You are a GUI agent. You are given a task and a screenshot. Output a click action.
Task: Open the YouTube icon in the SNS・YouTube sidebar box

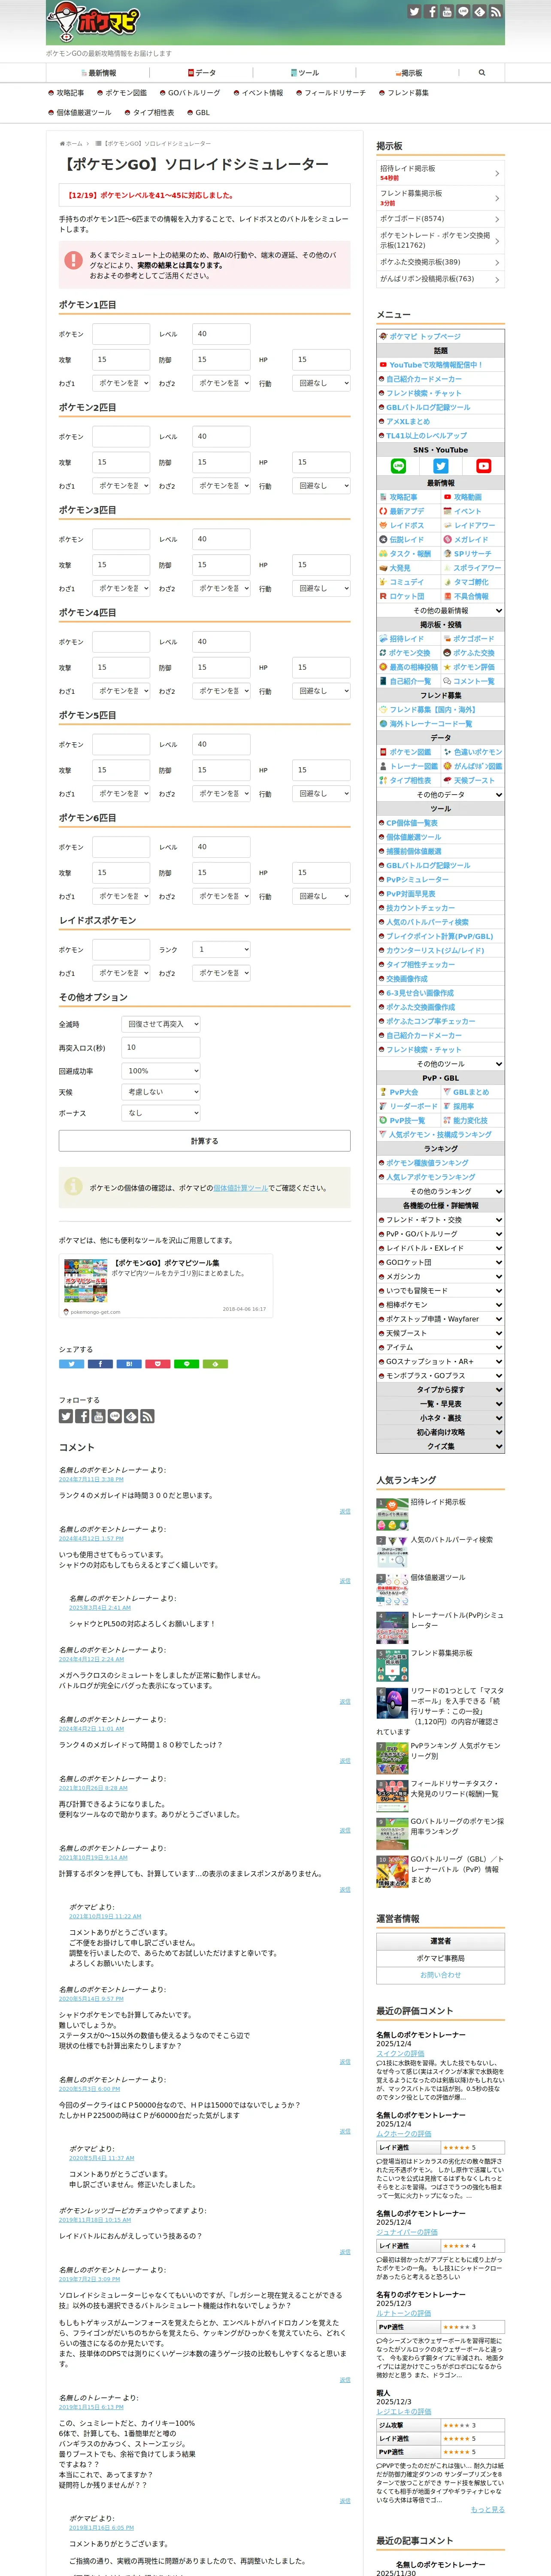click(483, 466)
